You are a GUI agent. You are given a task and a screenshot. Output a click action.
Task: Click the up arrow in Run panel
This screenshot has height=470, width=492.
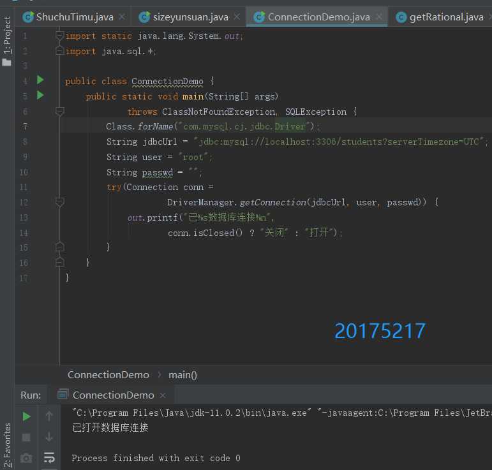[x=49, y=416]
